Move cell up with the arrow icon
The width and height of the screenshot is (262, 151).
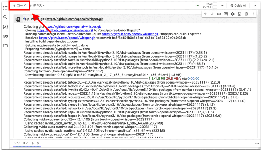pyautogui.click(x=205, y=14)
